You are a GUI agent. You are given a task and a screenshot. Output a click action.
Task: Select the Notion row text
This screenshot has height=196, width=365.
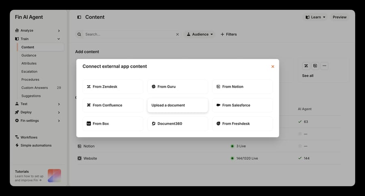89,146
